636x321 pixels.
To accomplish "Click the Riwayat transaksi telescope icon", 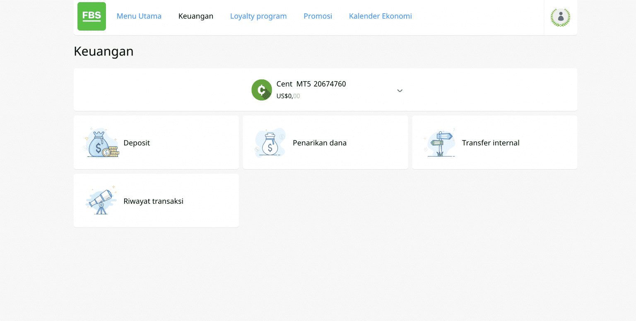I will 101,200.
